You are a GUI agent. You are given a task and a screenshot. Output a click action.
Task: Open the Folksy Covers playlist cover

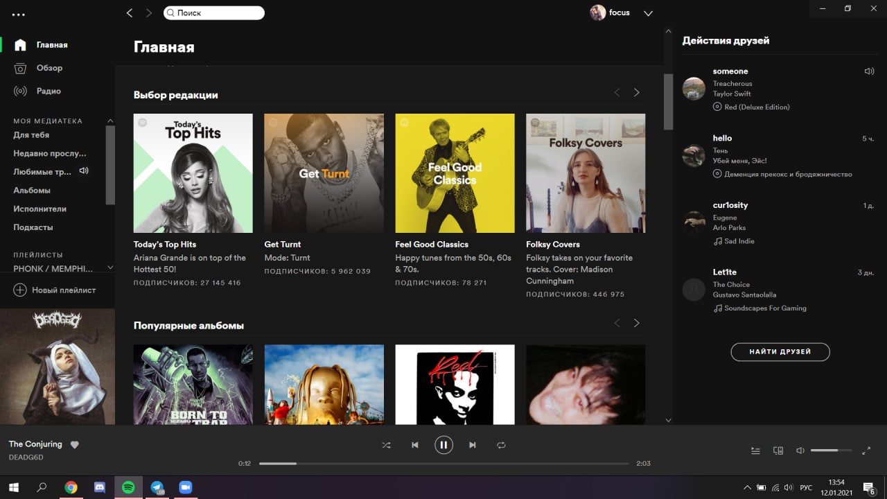coord(586,173)
